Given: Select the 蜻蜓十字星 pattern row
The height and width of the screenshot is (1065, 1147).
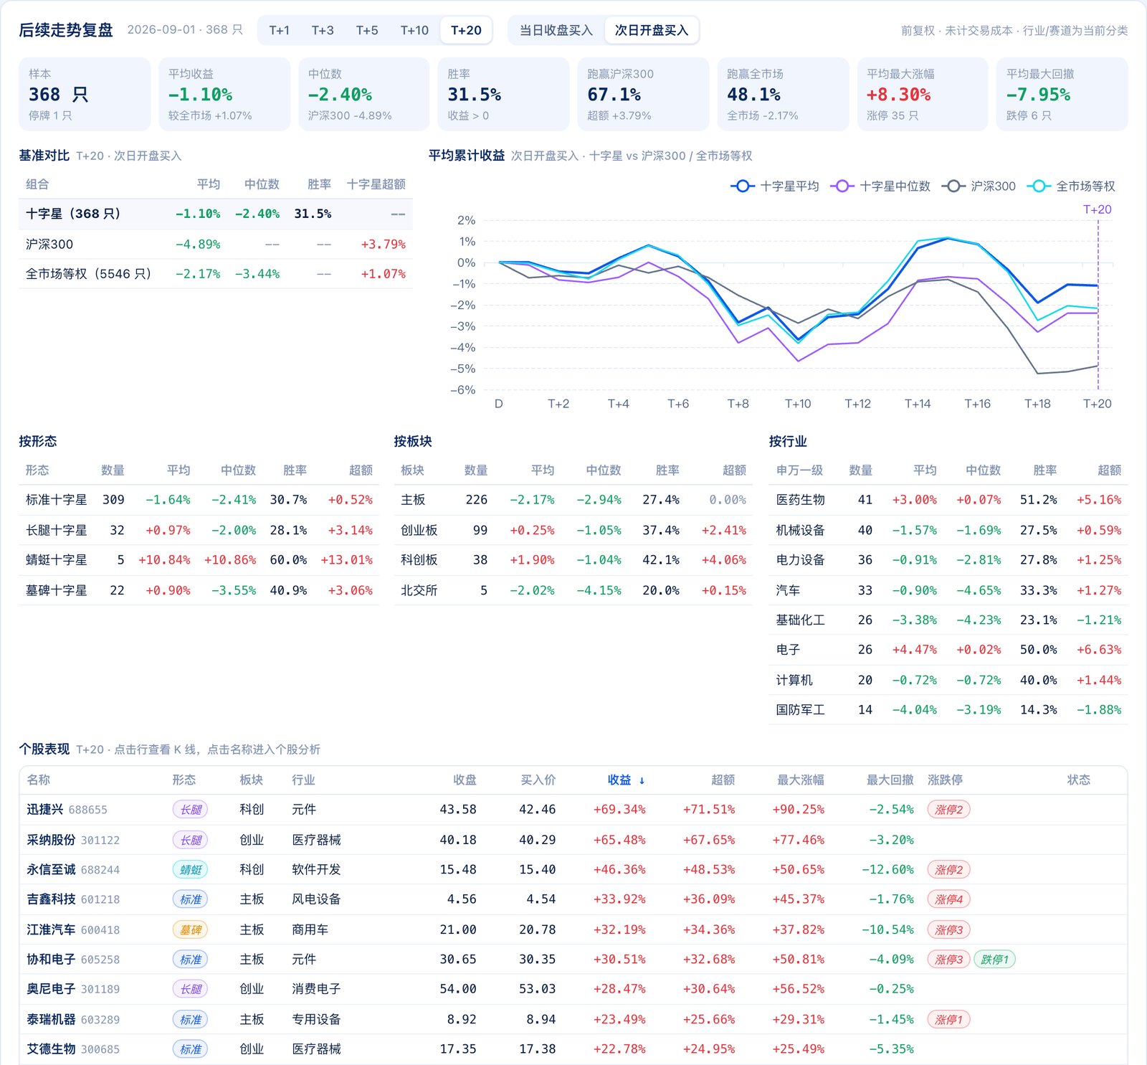Looking at the screenshot, I should [x=199, y=560].
